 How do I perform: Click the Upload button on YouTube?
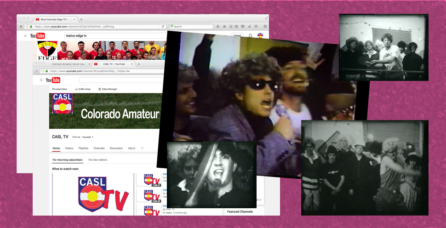click(x=237, y=35)
